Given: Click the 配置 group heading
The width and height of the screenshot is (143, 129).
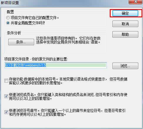Looking at the screenshot, I should coord(10,12).
